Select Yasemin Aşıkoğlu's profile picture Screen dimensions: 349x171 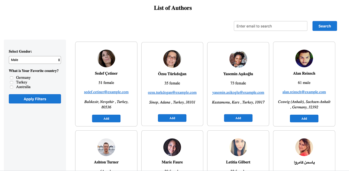point(238,59)
